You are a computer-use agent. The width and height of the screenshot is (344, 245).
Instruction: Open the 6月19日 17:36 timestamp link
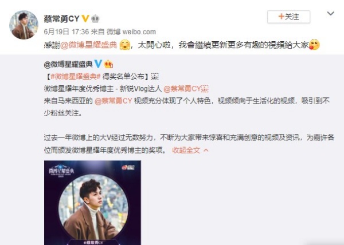pyautogui.click(x=67, y=31)
